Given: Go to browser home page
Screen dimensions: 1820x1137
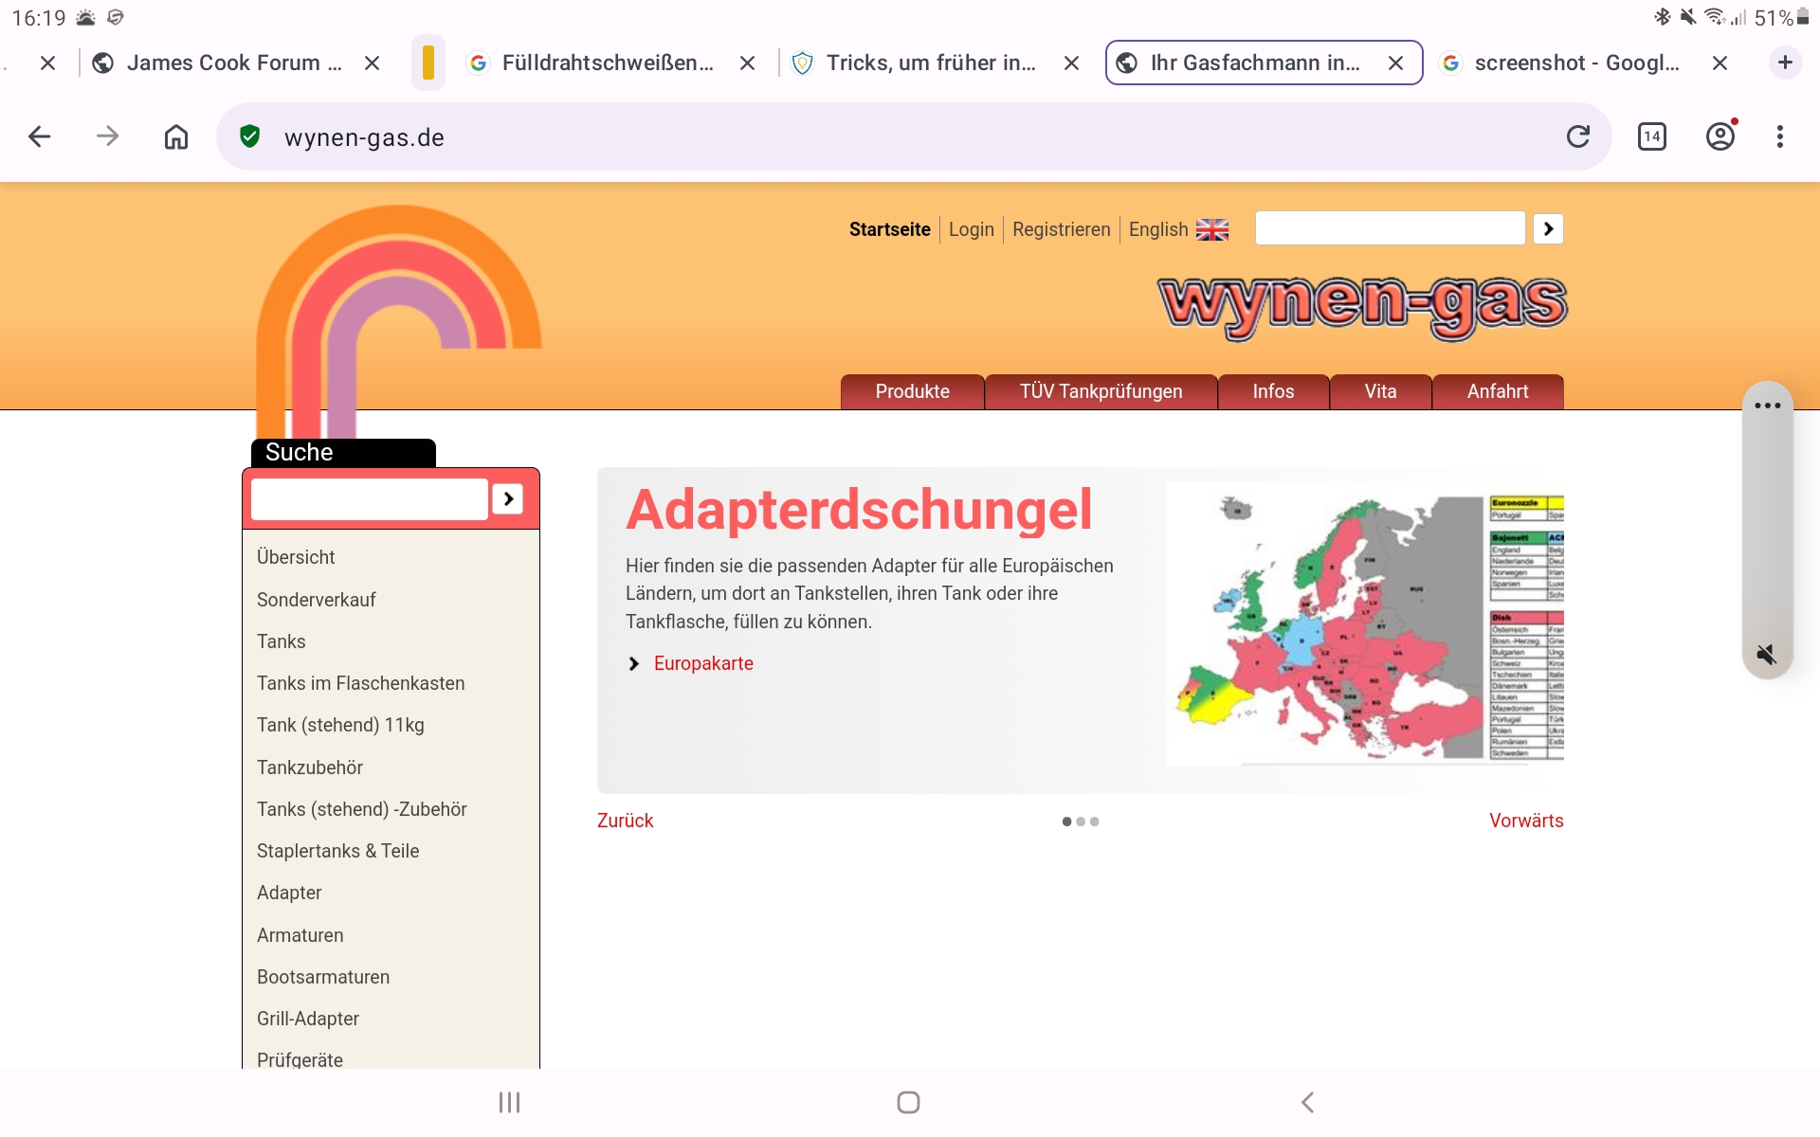Looking at the screenshot, I should tap(176, 136).
